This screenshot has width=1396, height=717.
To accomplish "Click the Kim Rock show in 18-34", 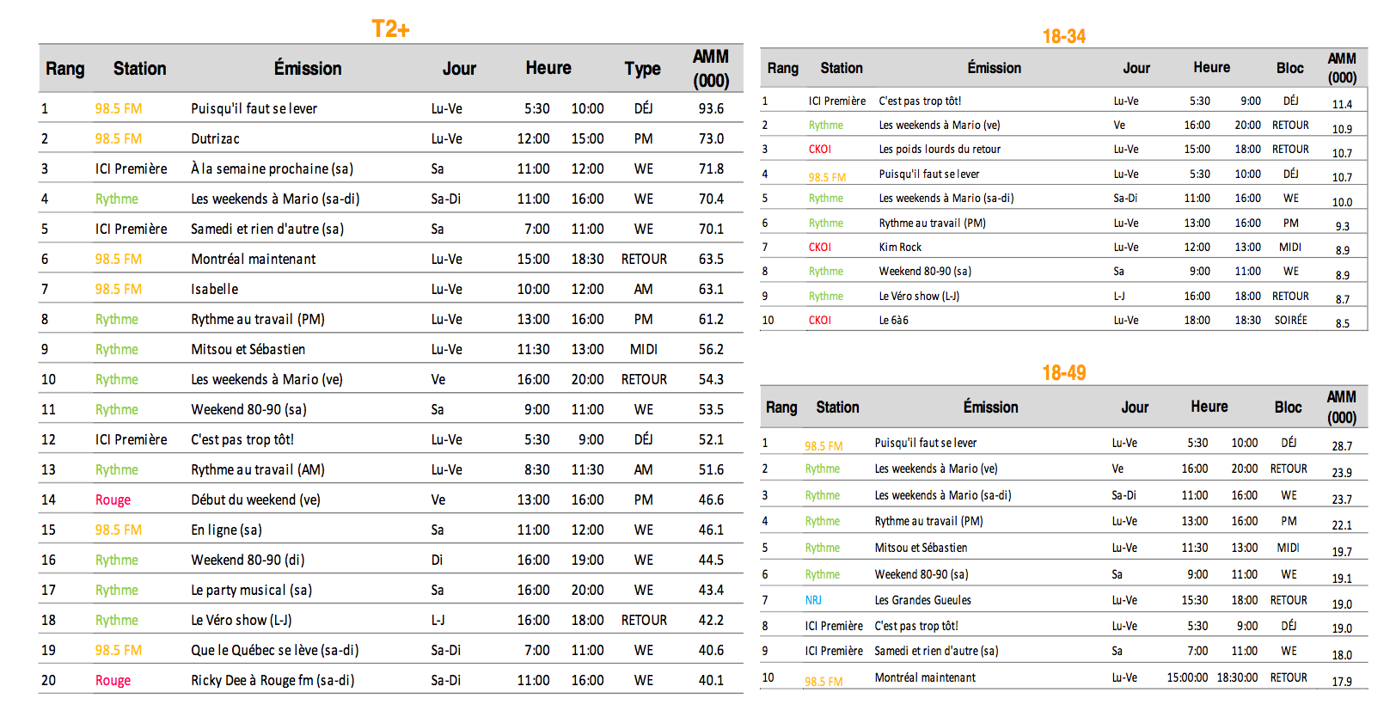I will 899,248.
